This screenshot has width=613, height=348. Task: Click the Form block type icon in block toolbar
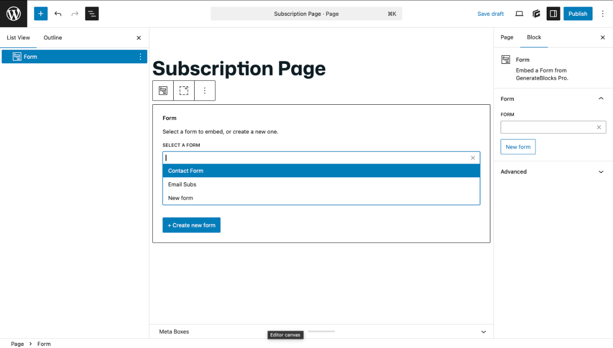pos(163,90)
